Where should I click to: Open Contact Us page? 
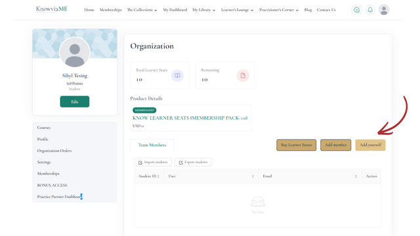point(326,10)
